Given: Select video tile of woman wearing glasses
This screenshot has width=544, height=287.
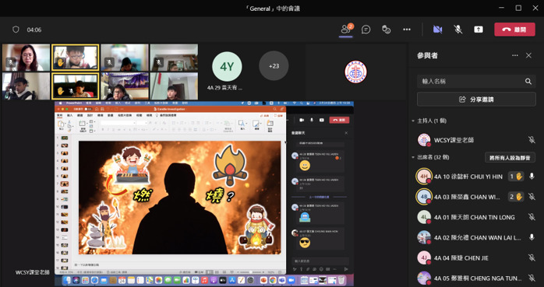Looking at the screenshot, I should coord(26,58).
